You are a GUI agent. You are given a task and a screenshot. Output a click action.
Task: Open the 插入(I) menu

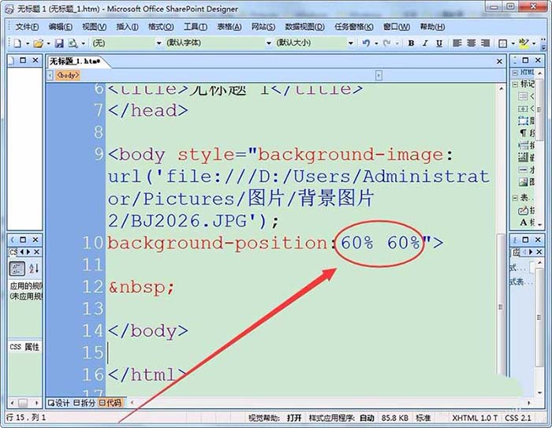coord(127,27)
